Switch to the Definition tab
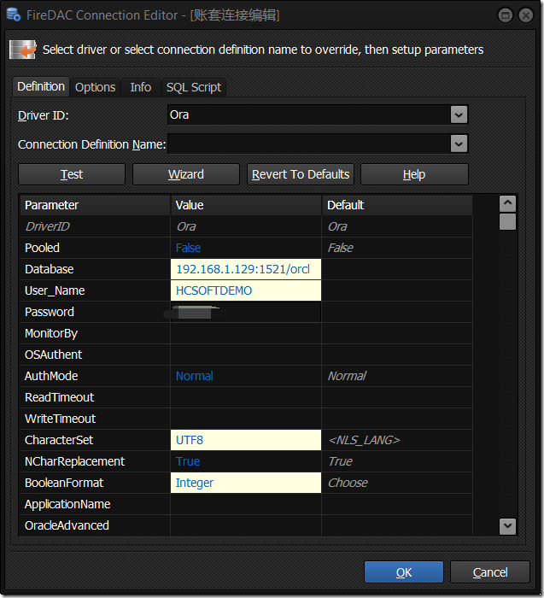 coord(41,86)
